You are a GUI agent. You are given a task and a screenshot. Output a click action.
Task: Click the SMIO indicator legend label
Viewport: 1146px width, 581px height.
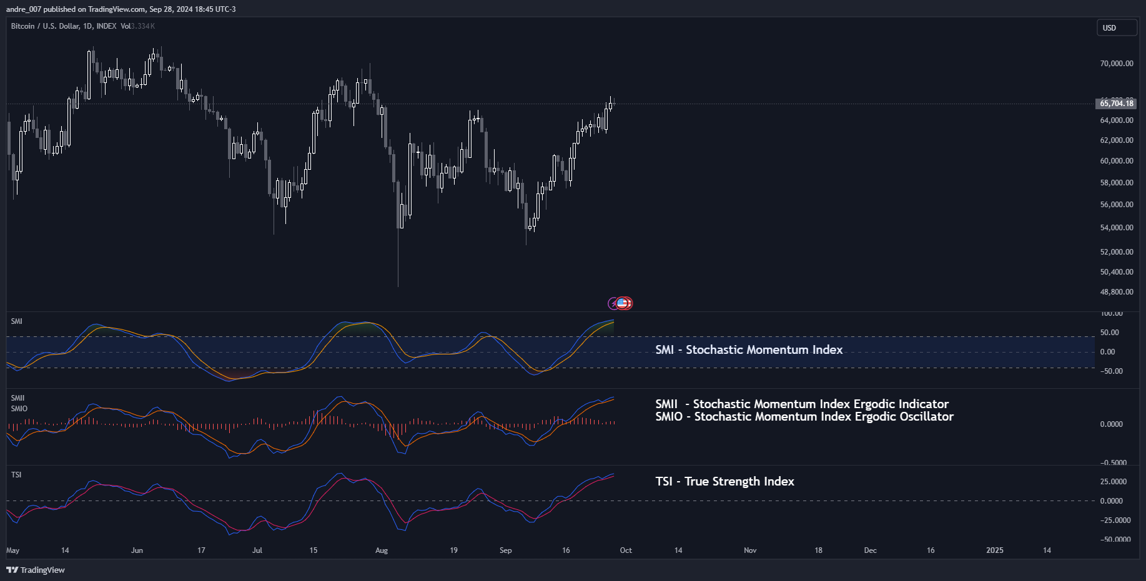coord(19,409)
